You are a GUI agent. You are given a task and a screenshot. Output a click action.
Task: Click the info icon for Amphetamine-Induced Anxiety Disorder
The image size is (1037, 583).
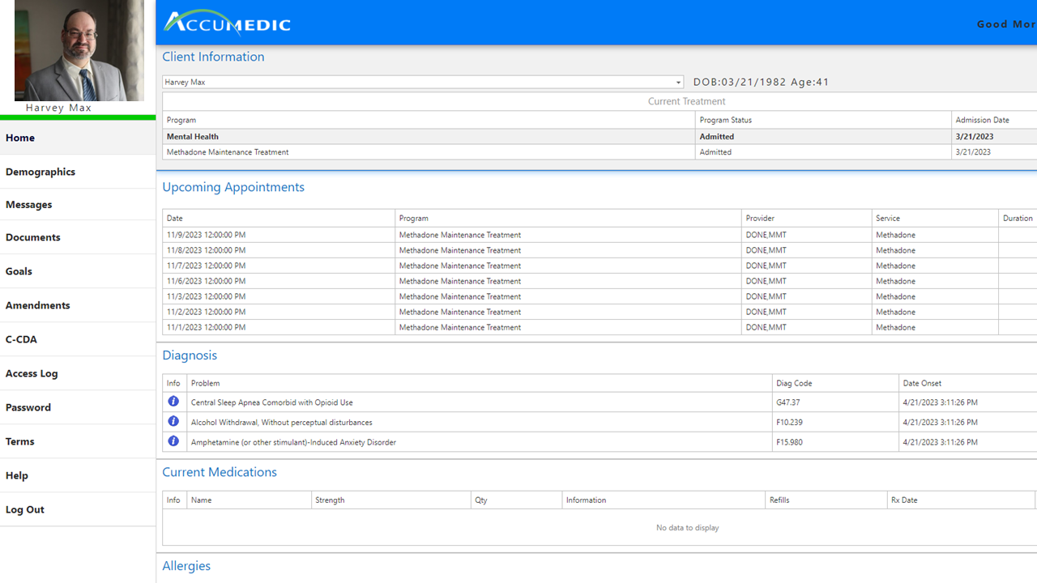[x=173, y=441]
